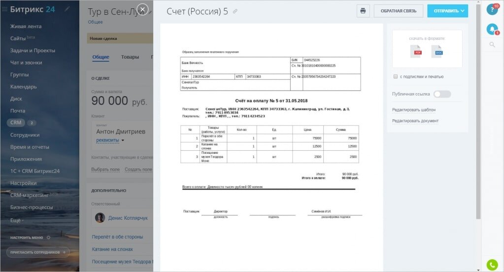The width and height of the screenshot is (504, 272).
Task: Click Выбрать поле link
Action: point(105,170)
